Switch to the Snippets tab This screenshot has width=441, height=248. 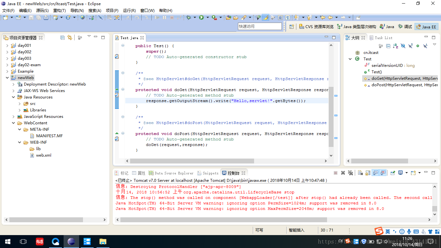point(208,173)
